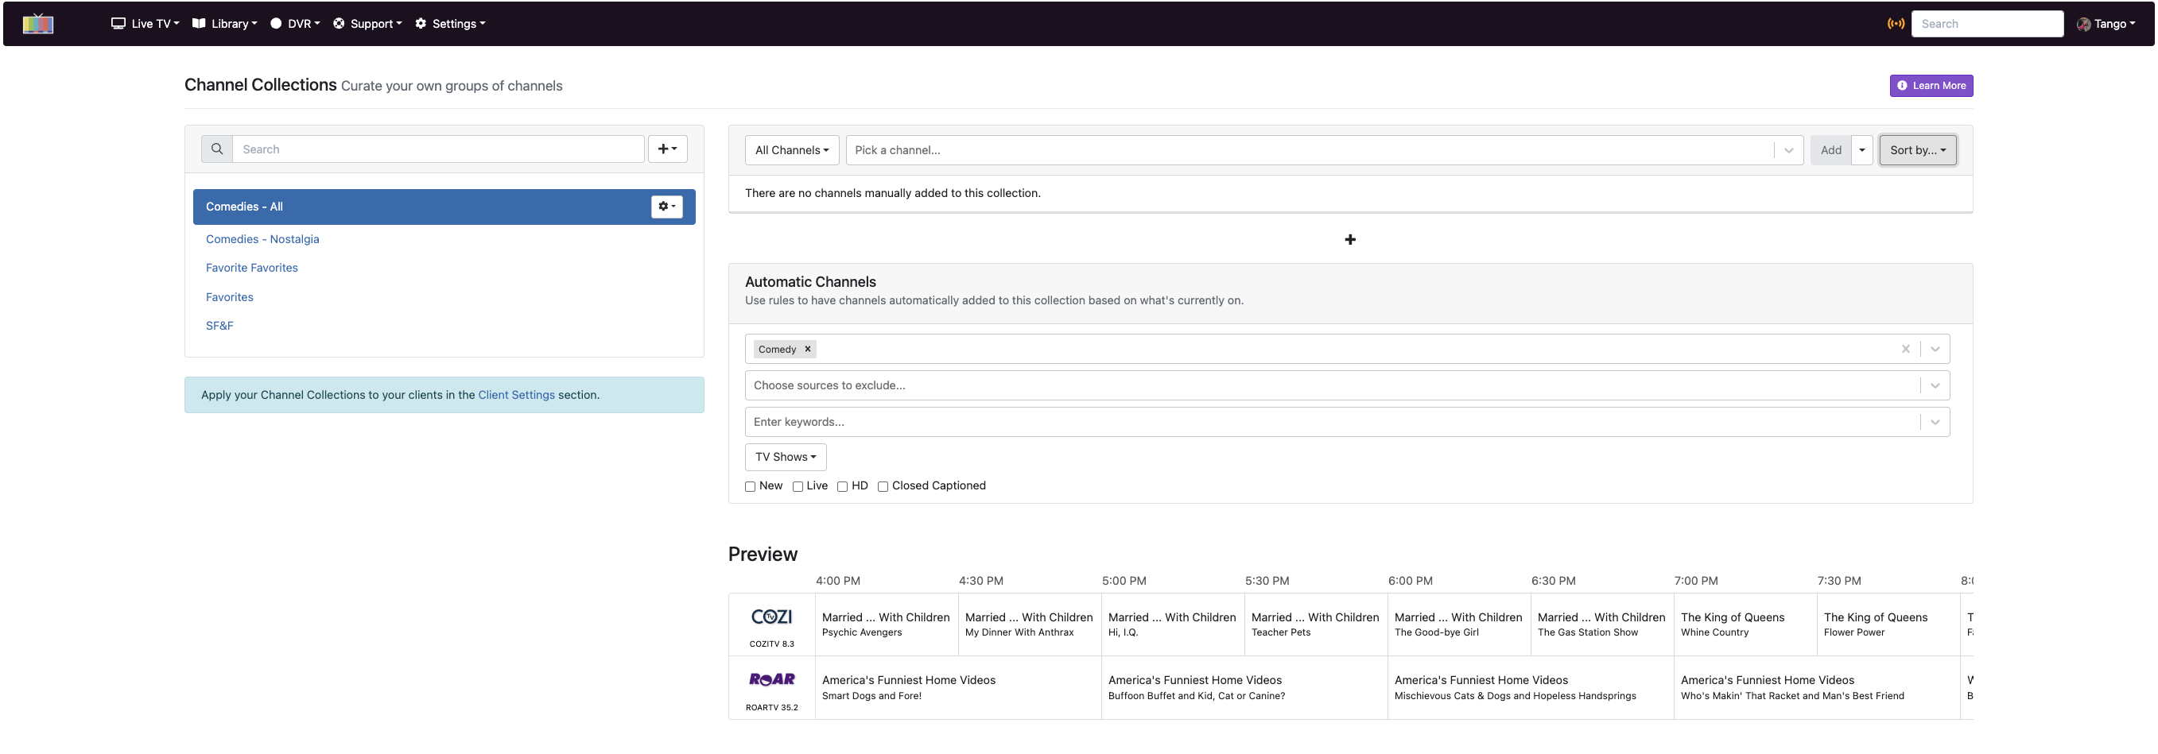Screen dimensions: 2158x754
Task: Expand the Pick a channel arrow
Action: click(1787, 150)
